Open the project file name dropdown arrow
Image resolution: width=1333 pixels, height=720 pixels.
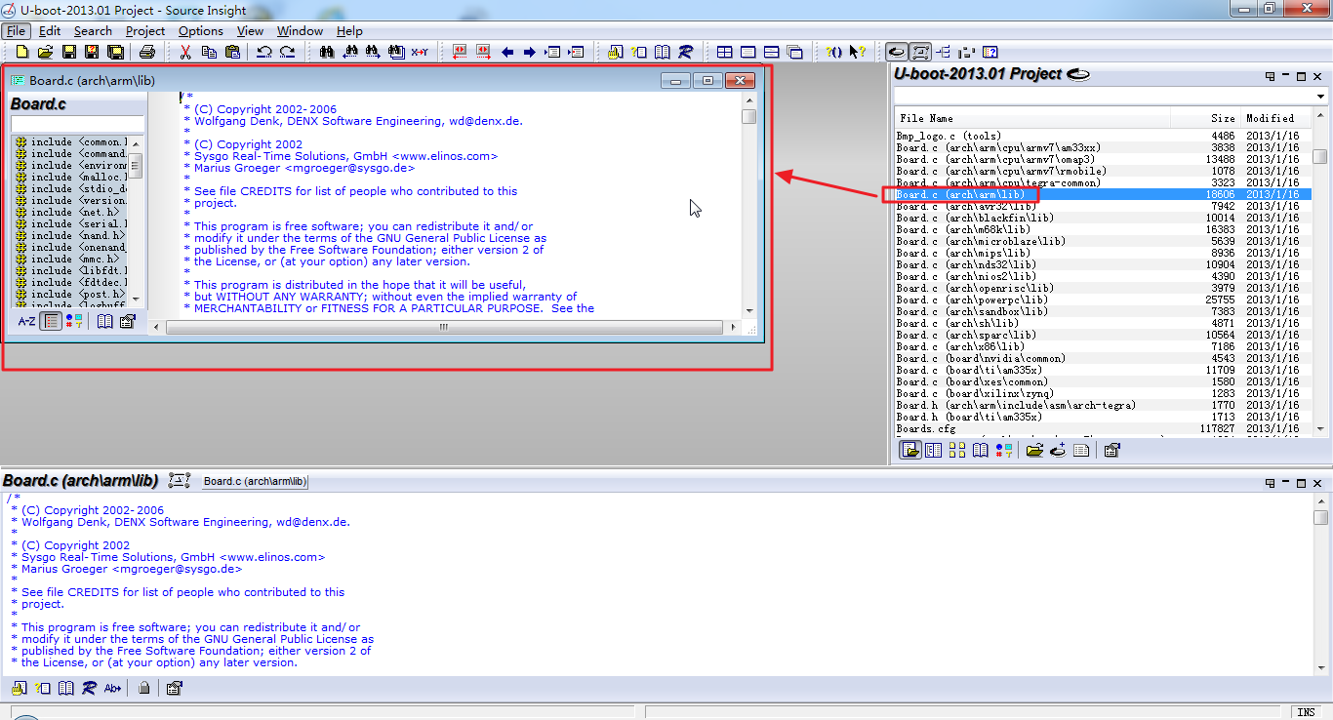click(1320, 97)
